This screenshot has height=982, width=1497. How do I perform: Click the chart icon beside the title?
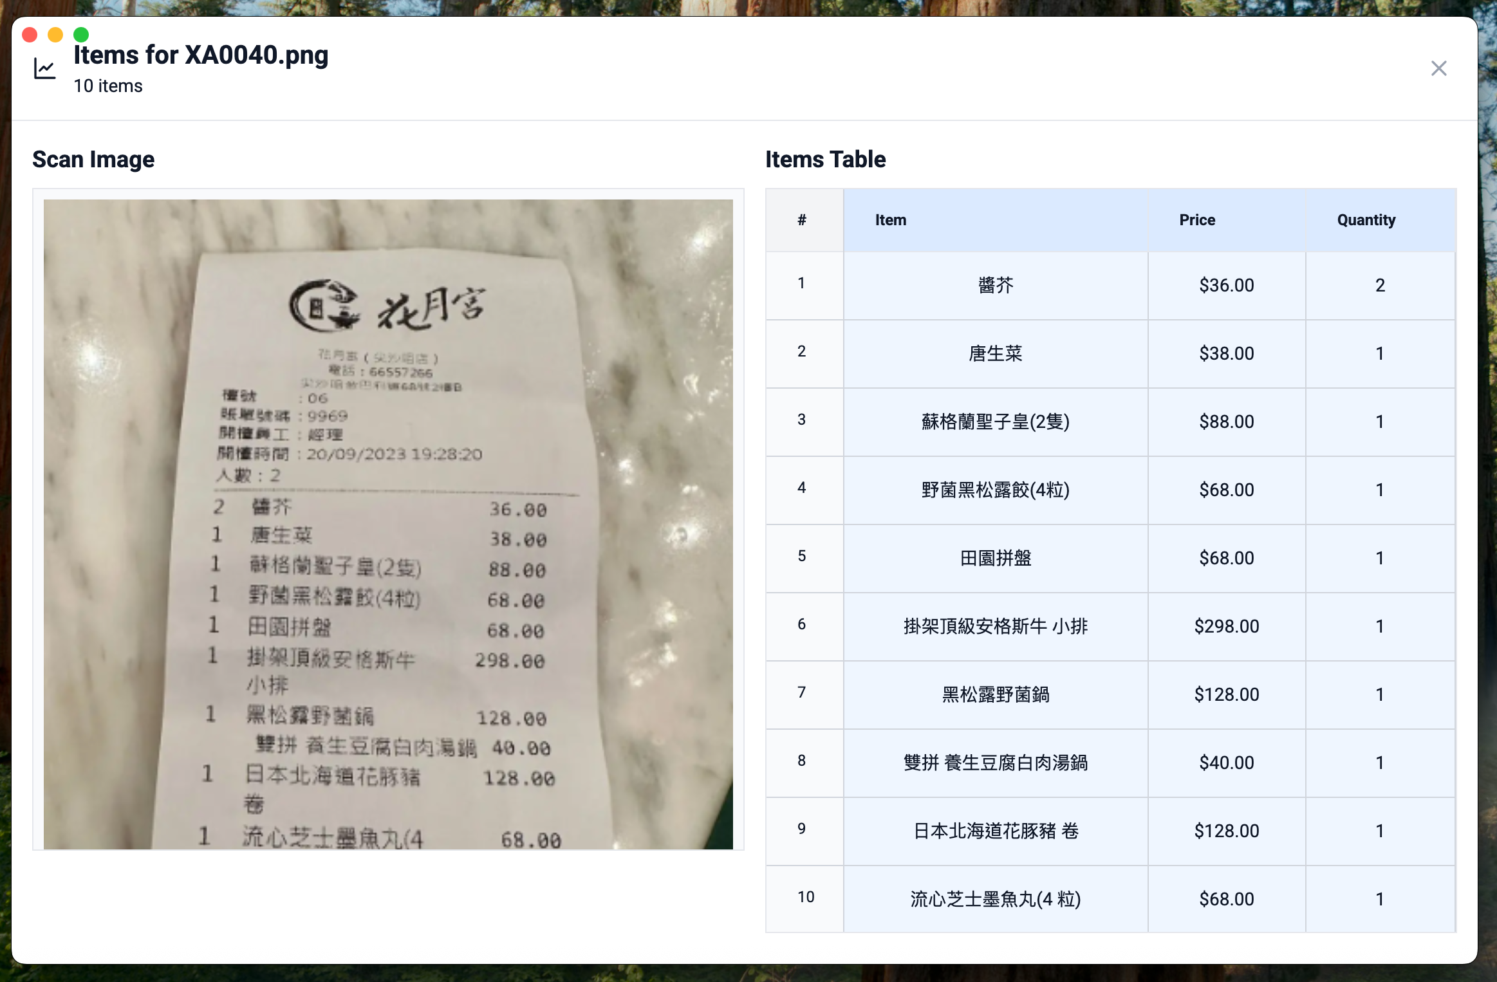click(44, 68)
